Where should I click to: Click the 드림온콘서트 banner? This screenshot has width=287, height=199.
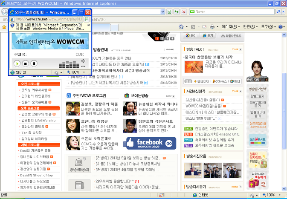pyautogui.click(x=258, y=140)
